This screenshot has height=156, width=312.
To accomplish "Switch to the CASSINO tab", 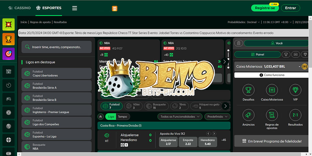I will tap(20, 8).
